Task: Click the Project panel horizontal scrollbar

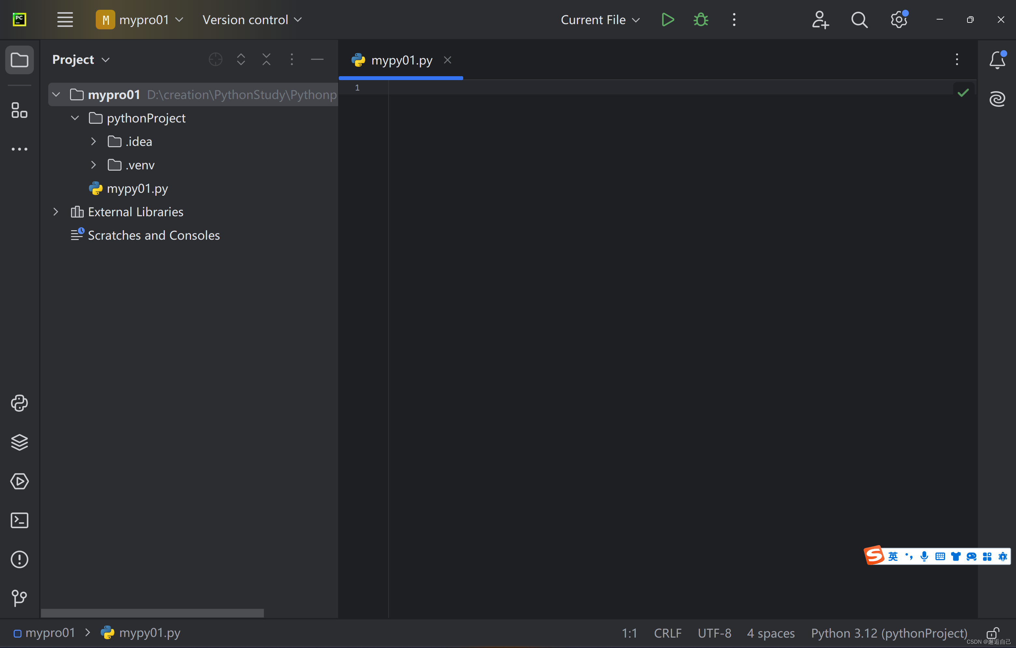Action: [152, 613]
